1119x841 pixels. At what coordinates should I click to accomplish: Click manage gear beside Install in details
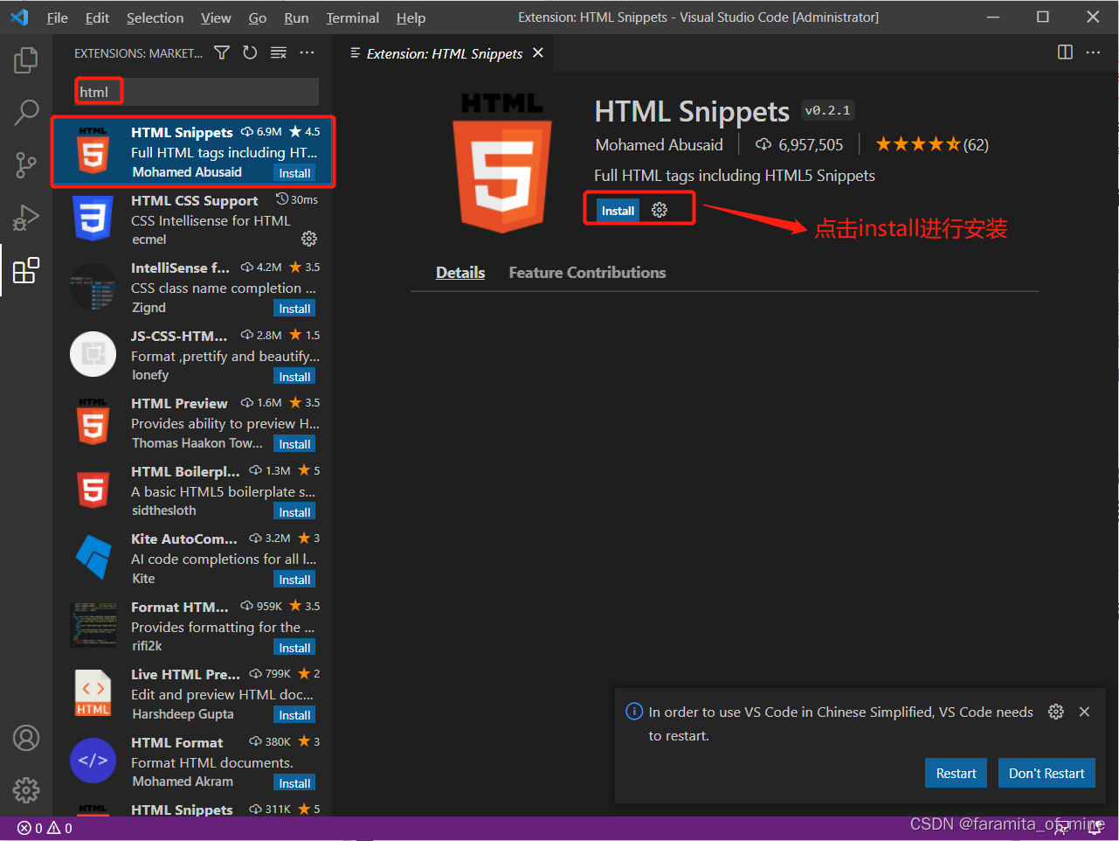(x=660, y=211)
